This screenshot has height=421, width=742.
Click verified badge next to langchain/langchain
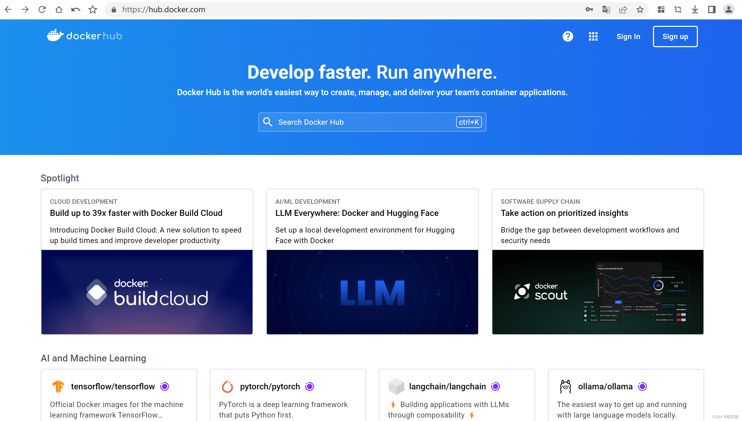pos(496,386)
